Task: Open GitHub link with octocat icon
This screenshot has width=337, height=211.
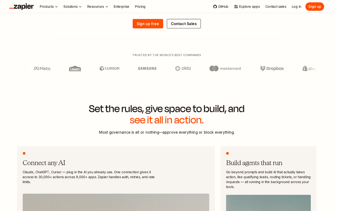Action: pos(221,6)
